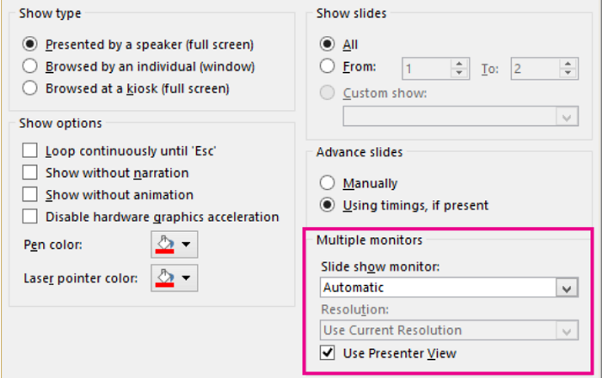Tick Disable hardware graphics acceleration
This screenshot has width=602, height=378.
31,216
